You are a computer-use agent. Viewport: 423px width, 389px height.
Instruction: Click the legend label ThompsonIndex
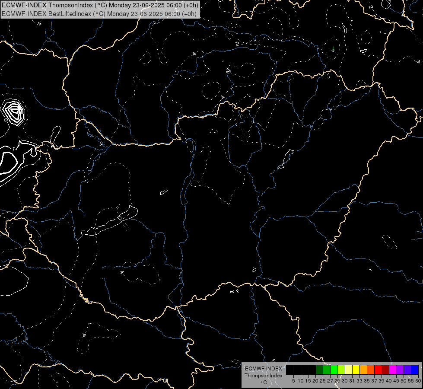[x=264, y=376]
